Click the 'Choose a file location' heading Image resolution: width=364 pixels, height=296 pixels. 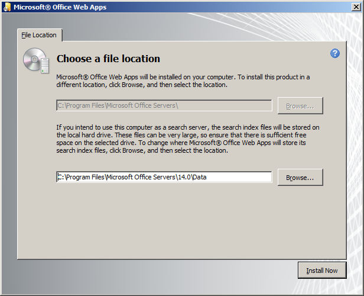coord(108,59)
